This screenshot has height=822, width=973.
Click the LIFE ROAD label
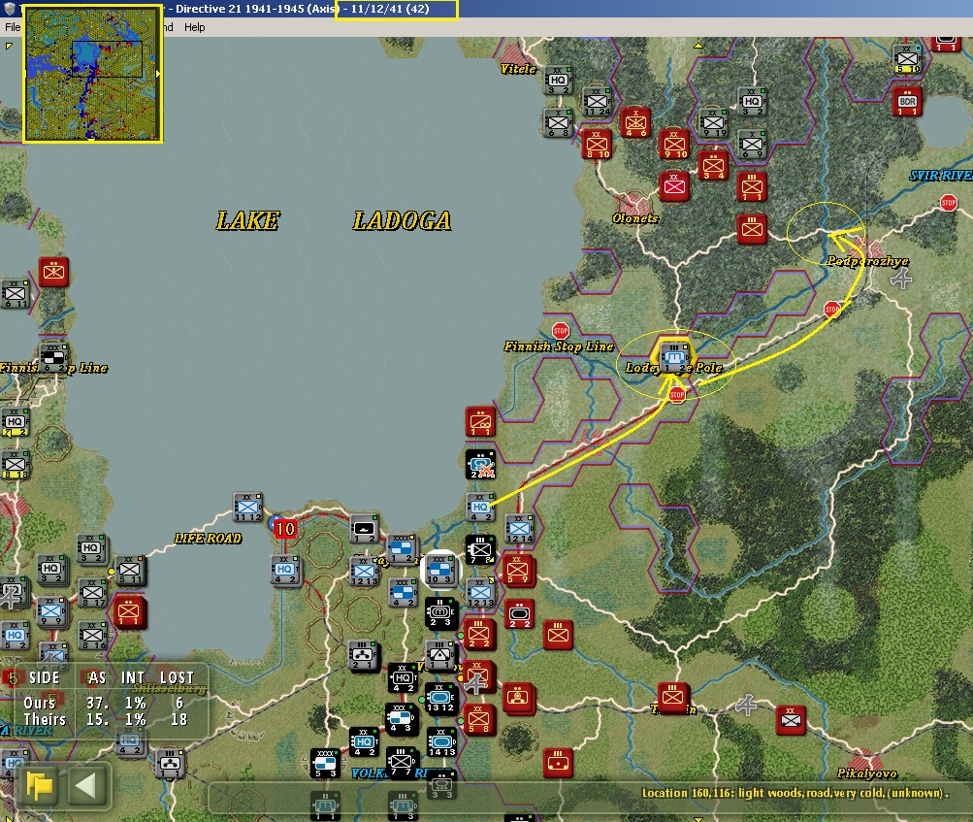point(208,539)
